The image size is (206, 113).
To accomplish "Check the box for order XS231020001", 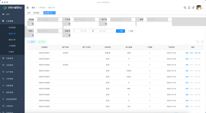I will click(30, 59).
